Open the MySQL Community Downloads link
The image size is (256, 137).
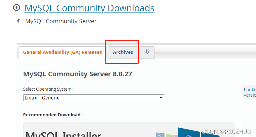point(90,8)
